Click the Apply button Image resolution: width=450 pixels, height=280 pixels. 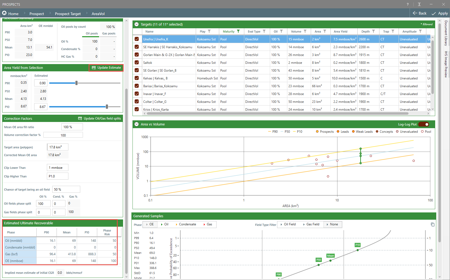(x=439, y=13)
